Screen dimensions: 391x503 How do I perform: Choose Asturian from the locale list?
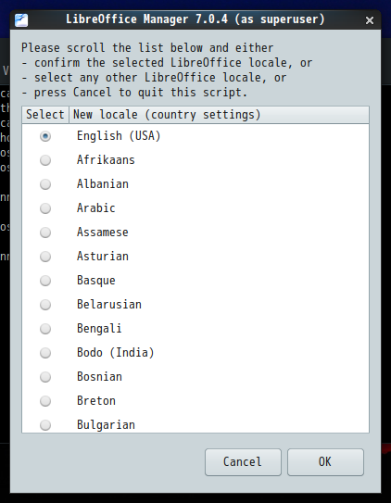click(45, 257)
